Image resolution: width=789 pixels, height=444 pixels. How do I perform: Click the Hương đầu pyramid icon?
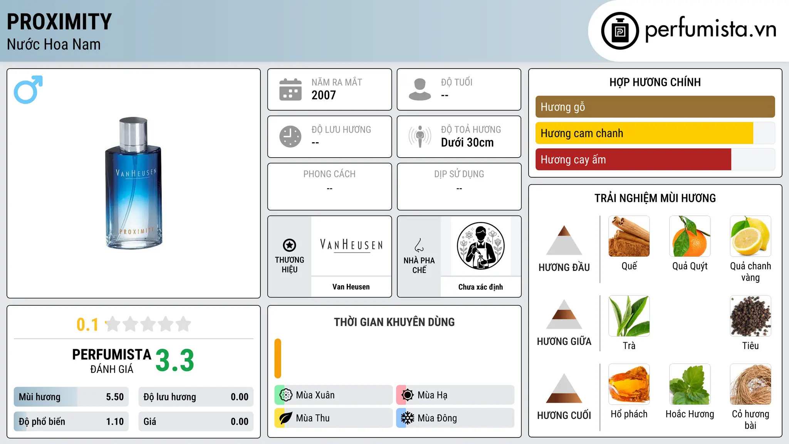564,240
